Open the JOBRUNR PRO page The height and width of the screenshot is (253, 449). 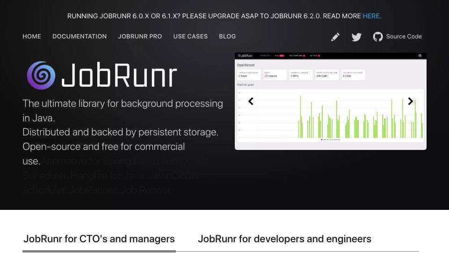click(140, 37)
